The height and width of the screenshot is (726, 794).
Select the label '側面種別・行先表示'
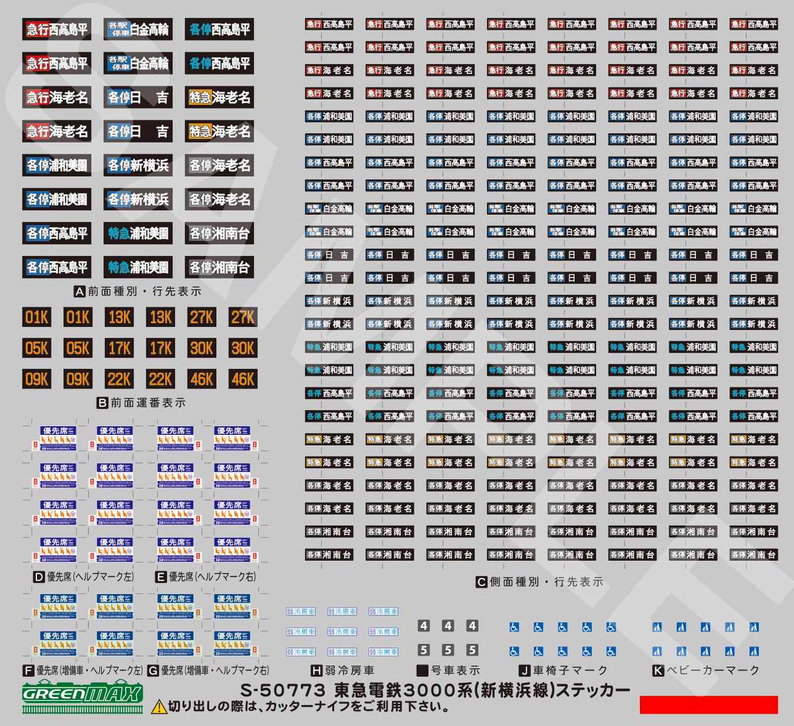[546, 582]
